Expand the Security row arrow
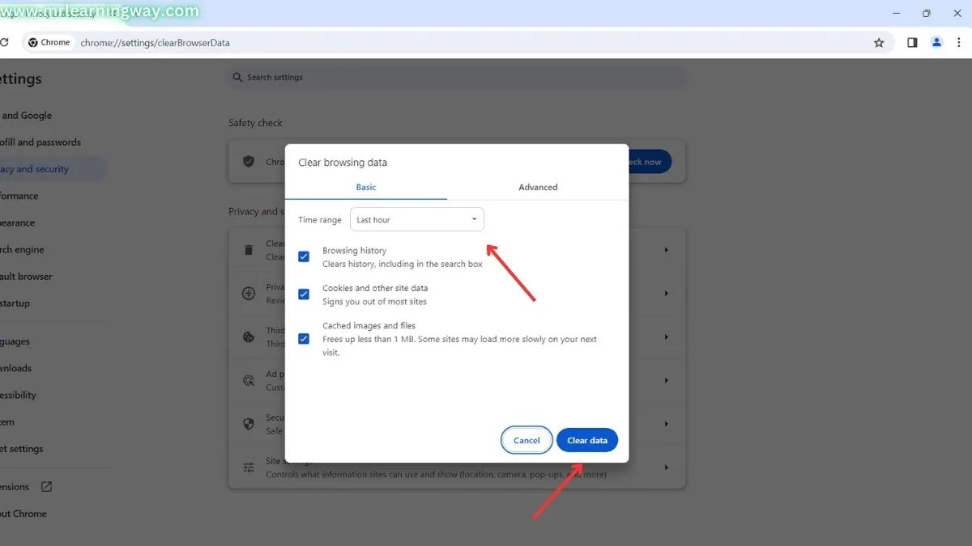Image resolution: width=972 pixels, height=546 pixels. click(666, 424)
